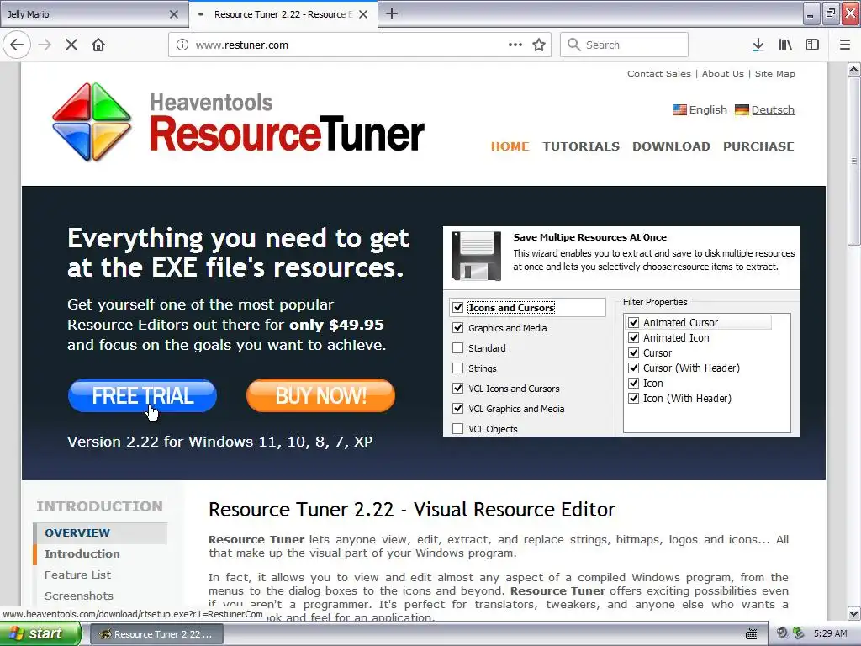The width and height of the screenshot is (861, 646).
Task: Check the Strings checkbox
Action: pyautogui.click(x=457, y=368)
